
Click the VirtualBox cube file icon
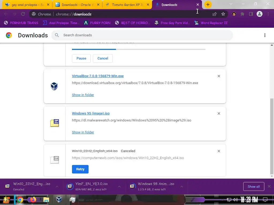pyautogui.click(x=54, y=86)
